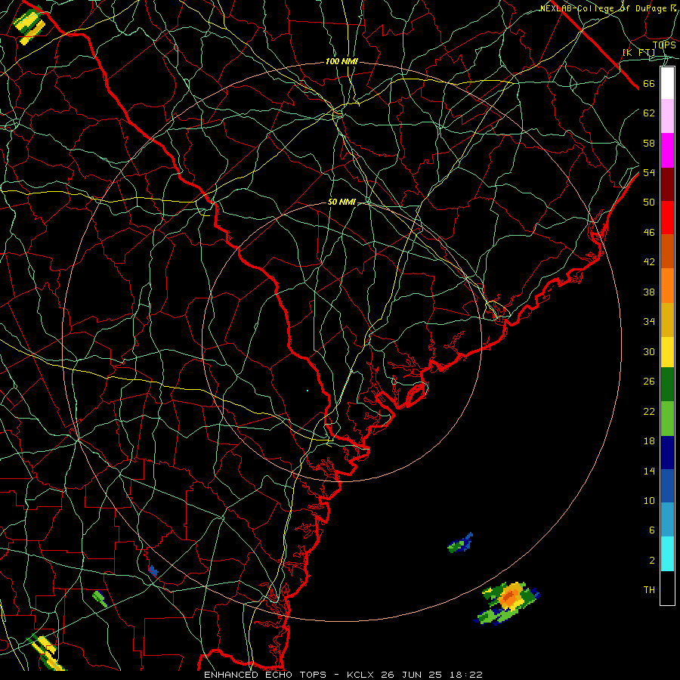680x680 pixels.
Task: Click the 'TOPS' legend title
Action: (x=664, y=45)
